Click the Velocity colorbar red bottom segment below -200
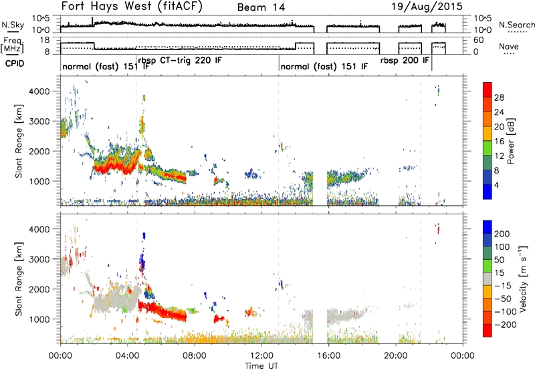This screenshot has width=535, height=370. 488,331
